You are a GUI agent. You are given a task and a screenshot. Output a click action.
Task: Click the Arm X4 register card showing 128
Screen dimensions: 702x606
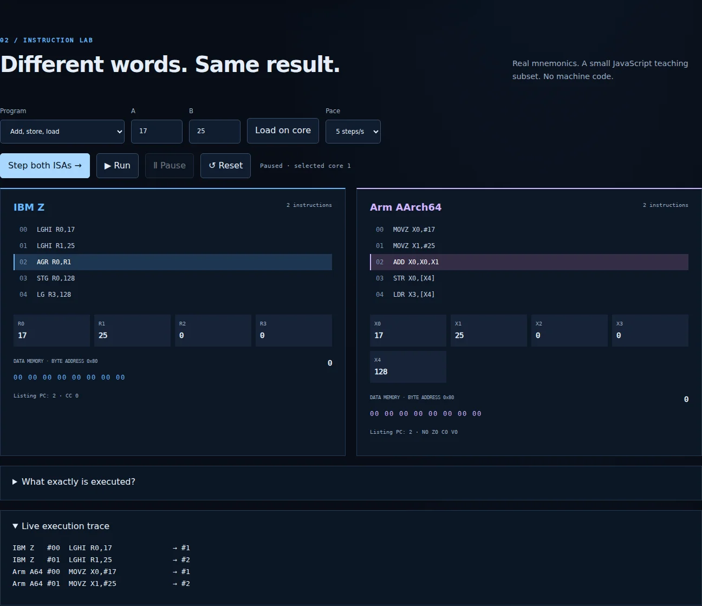pyautogui.click(x=408, y=367)
